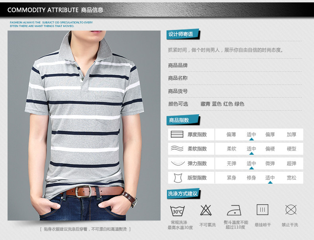Select 超弹 in the elasticity row
This screenshot has height=240, width=314.
pyautogui.click(x=291, y=163)
